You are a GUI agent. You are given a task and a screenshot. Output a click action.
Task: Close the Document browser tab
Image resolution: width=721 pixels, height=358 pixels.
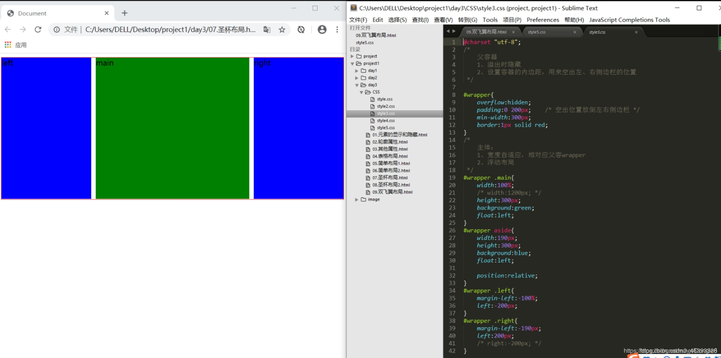coord(107,13)
